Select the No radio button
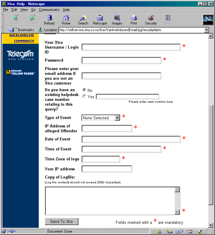 point(84,90)
